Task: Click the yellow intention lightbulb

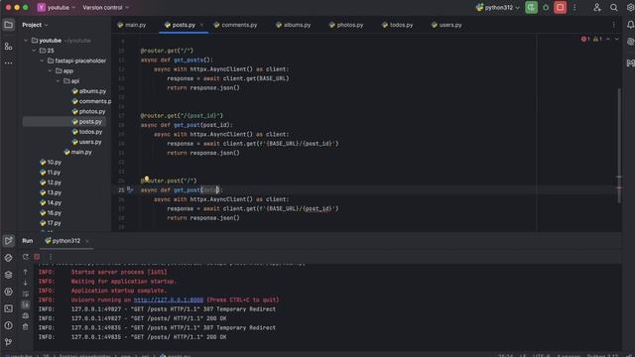Action: (x=146, y=178)
